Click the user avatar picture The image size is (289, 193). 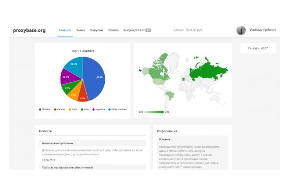(x=241, y=30)
